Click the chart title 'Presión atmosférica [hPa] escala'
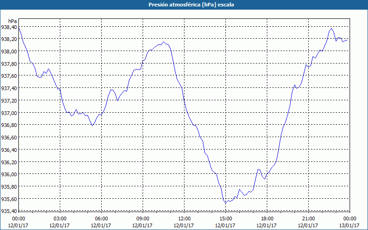 pyautogui.click(x=191, y=5)
